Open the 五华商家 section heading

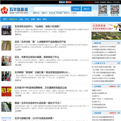coord(97,86)
